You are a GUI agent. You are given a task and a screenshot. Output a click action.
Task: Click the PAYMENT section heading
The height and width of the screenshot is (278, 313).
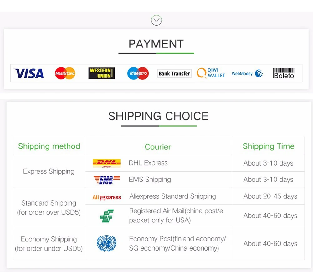(x=156, y=44)
